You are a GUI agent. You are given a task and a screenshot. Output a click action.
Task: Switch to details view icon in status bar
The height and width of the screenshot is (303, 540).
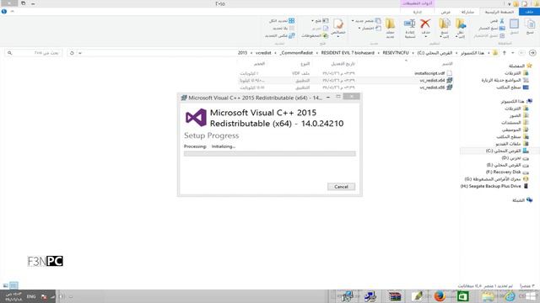(13, 285)
